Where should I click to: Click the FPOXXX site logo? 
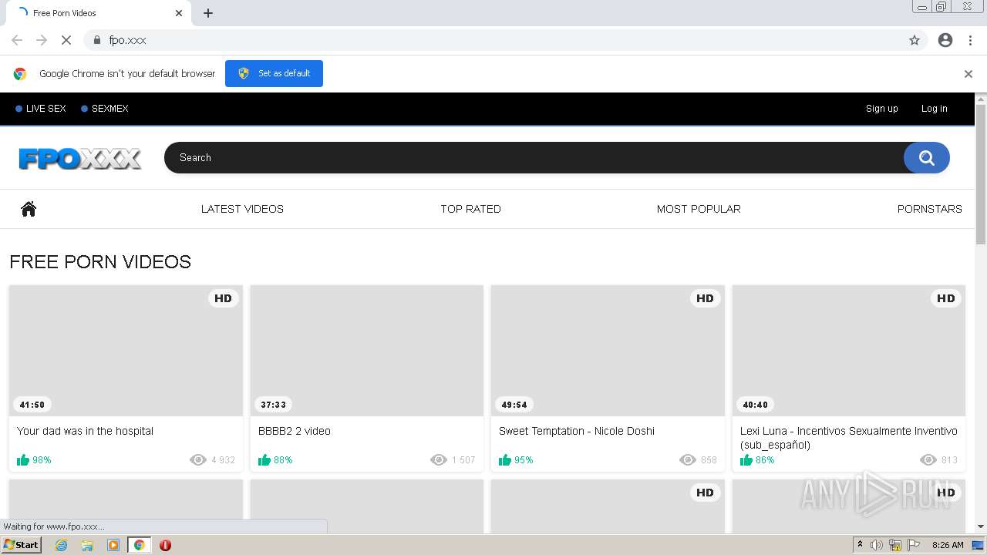(80, 159)
